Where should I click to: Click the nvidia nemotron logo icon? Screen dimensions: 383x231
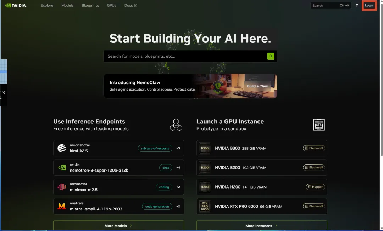(62, 168)
